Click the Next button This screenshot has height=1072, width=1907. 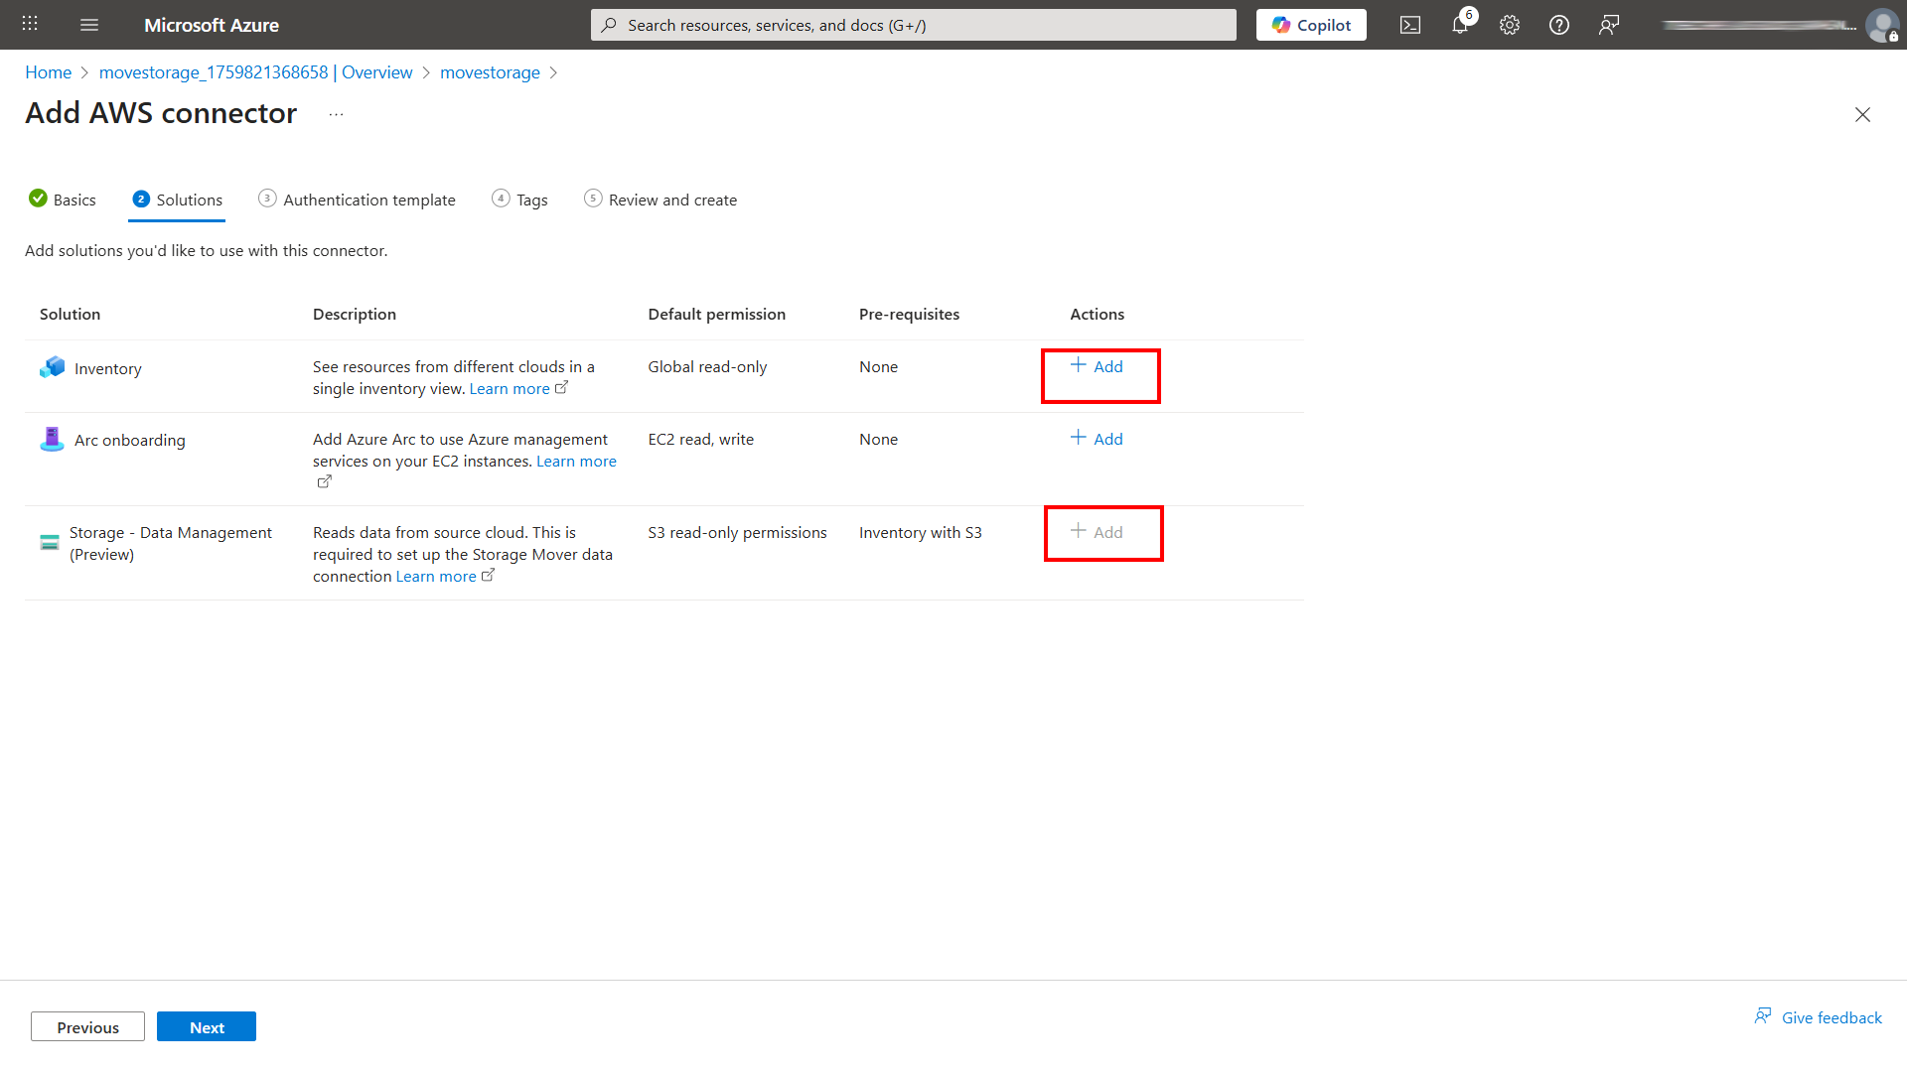coord(206,1026)
